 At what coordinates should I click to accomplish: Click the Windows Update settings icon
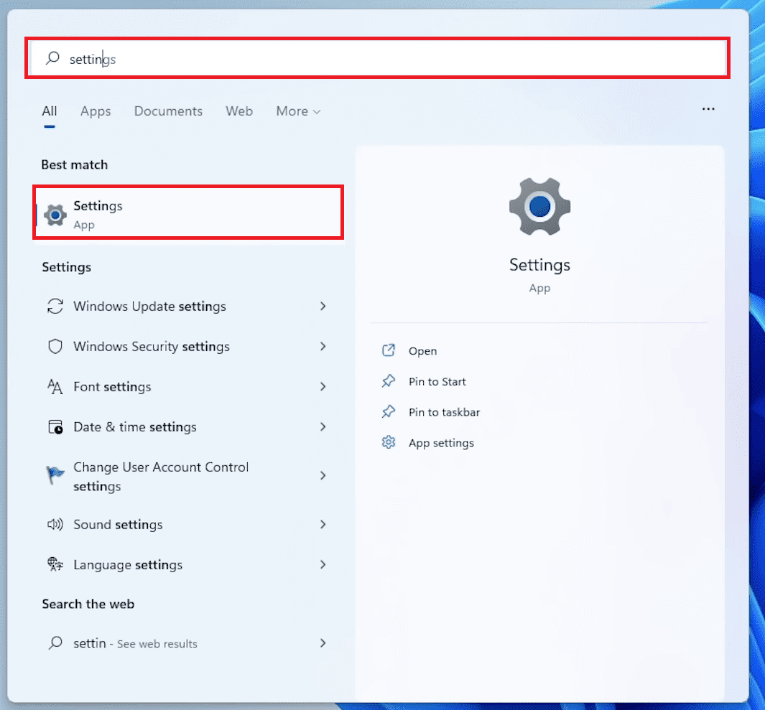tap(55, 306)
